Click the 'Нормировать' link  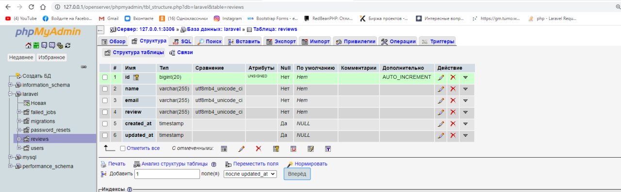click(x=308, y=164)
